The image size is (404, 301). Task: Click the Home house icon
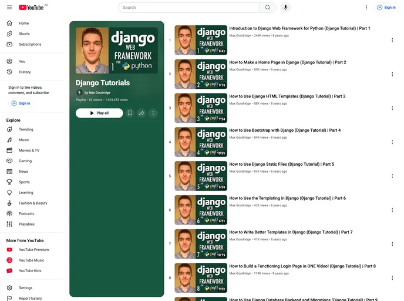tap(9, 23)
